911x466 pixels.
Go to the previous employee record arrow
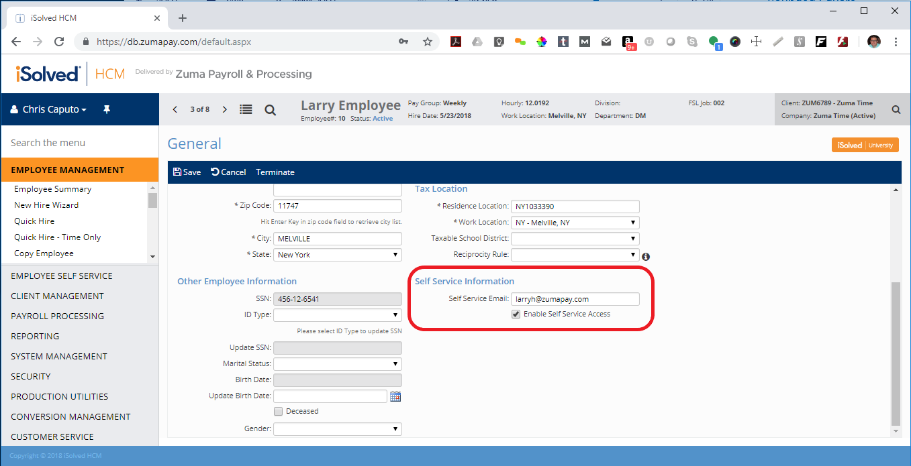[175, 109]
